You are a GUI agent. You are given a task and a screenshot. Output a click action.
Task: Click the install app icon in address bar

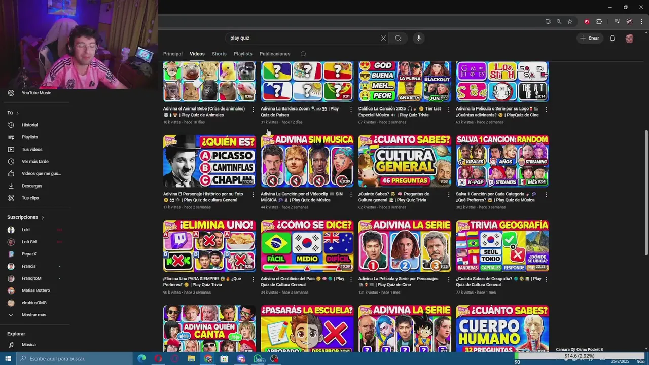(x=548, y=22)
